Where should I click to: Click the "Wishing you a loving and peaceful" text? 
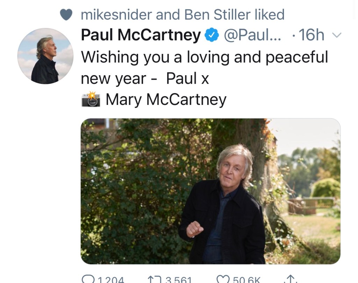tap(205, 57)
